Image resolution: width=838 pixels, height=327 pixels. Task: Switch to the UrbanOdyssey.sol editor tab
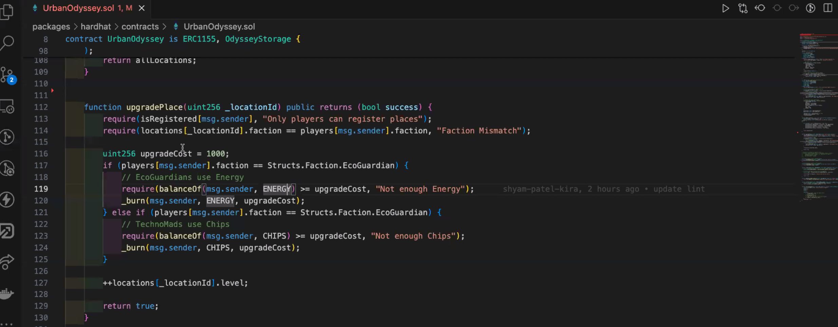(88, 8)
